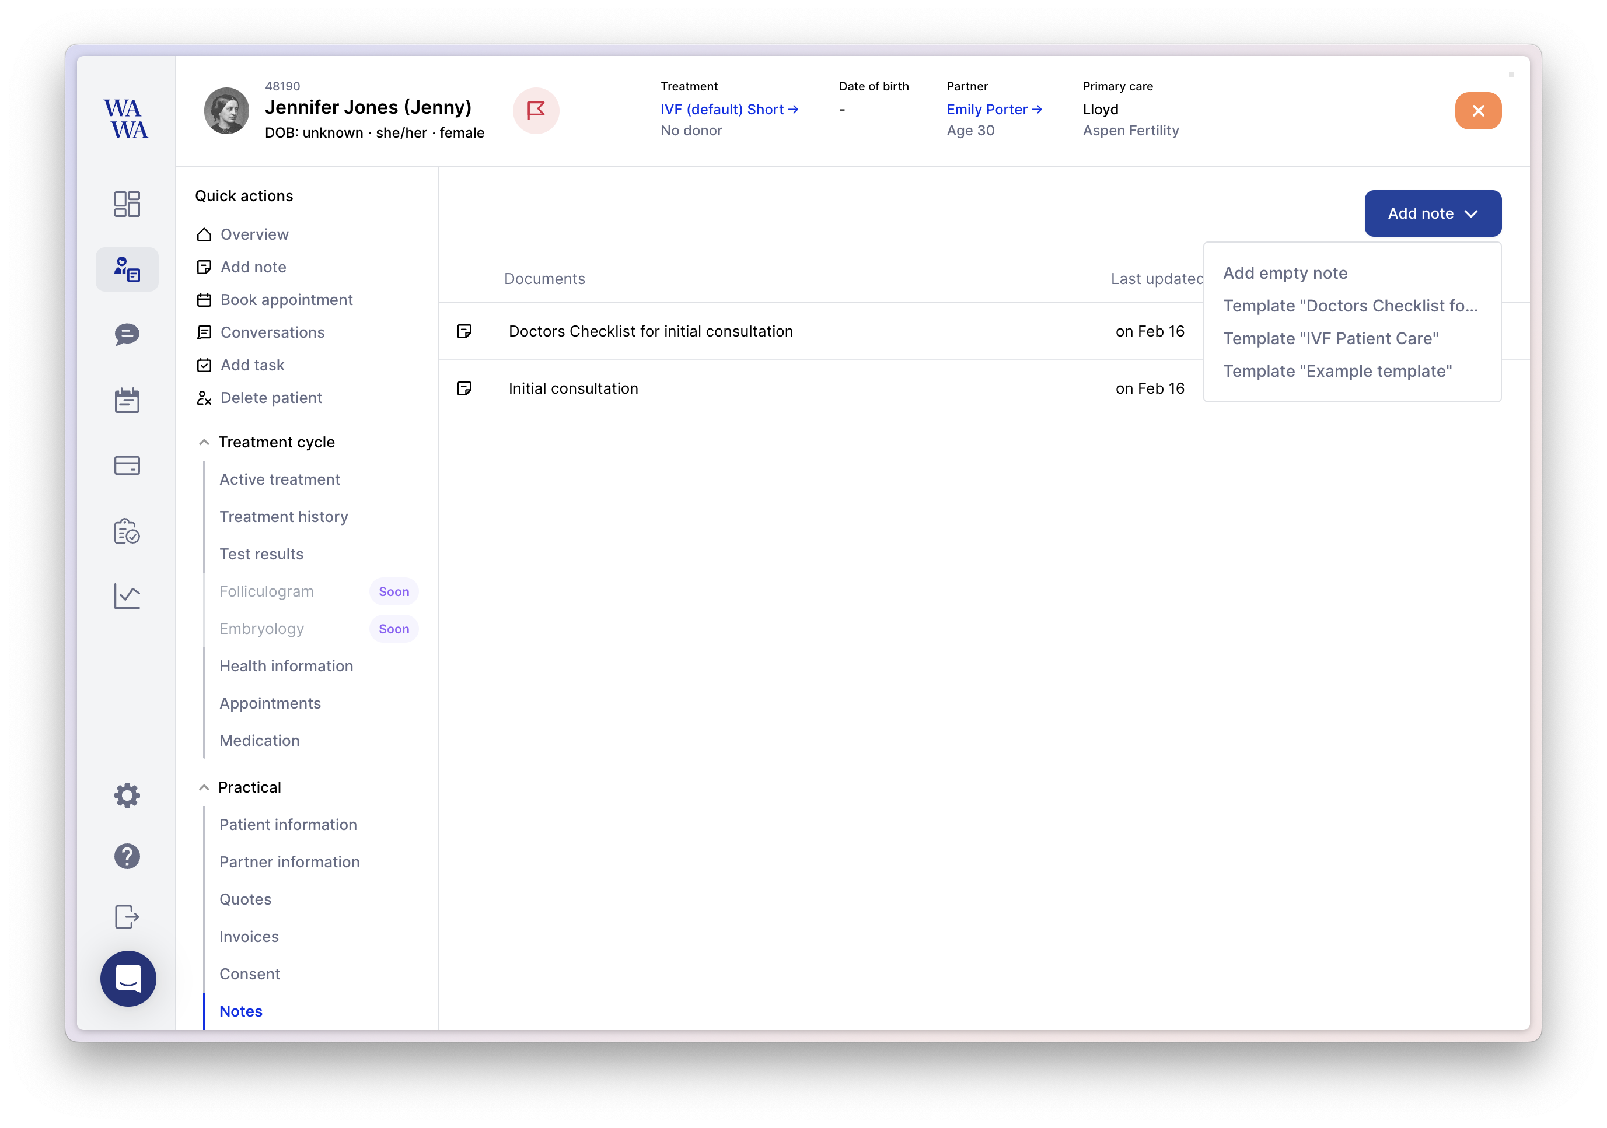The image size is (1607, 1128).
Task: Open Emily Porter partner link
Action: (993, 109)
